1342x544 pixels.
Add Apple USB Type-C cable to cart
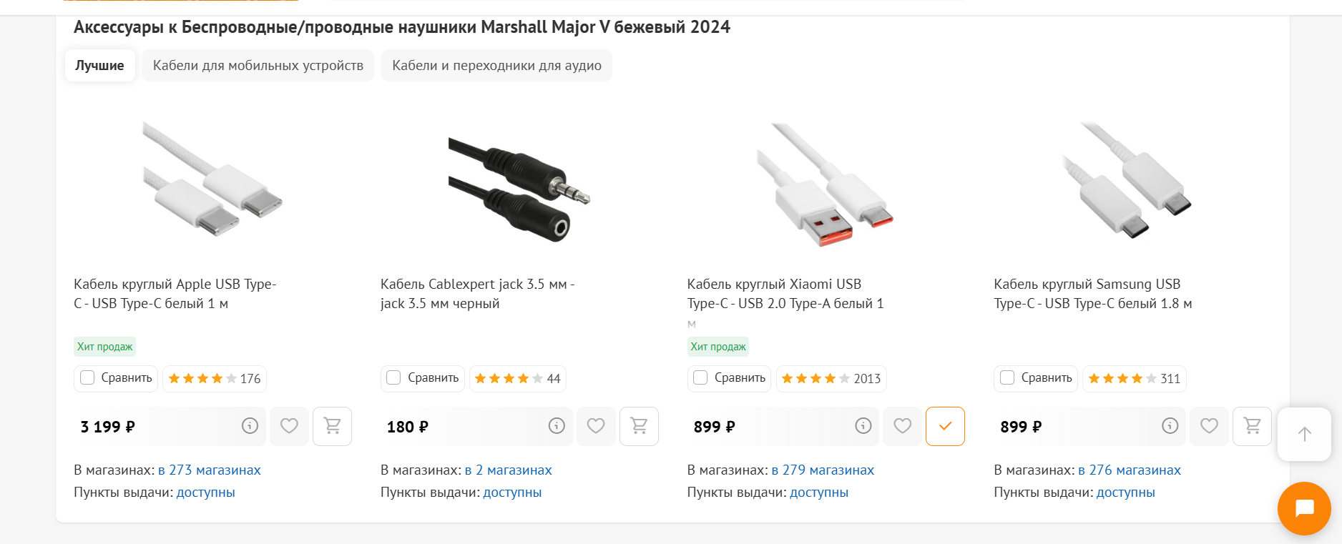tap(333, 426)
